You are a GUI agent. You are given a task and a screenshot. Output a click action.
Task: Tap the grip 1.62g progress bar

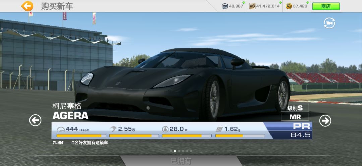[240, 136]
